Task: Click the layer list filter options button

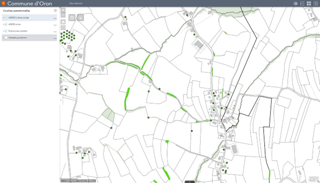Action: click(x=55, y=11)
